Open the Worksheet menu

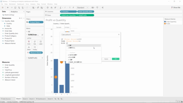pyautogui.click(x=12, y=4)
